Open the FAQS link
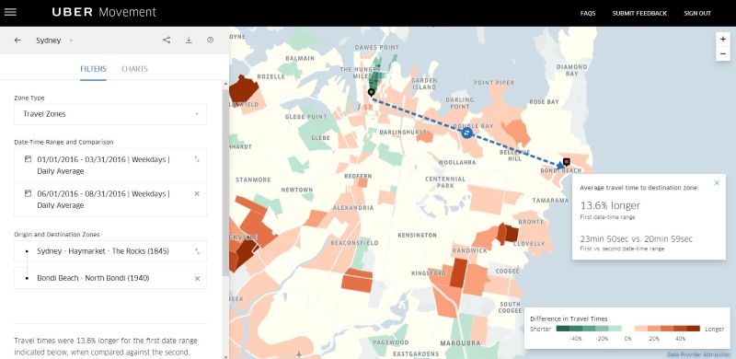The width and height of the screenshot is (736, 359). click(588, 13)
